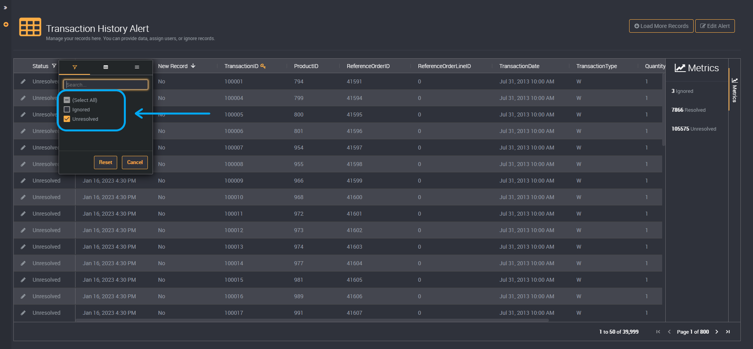753x349 pixels.
Task: Edit record 100016 with pencil icon
Action: [x=23, y=296]
